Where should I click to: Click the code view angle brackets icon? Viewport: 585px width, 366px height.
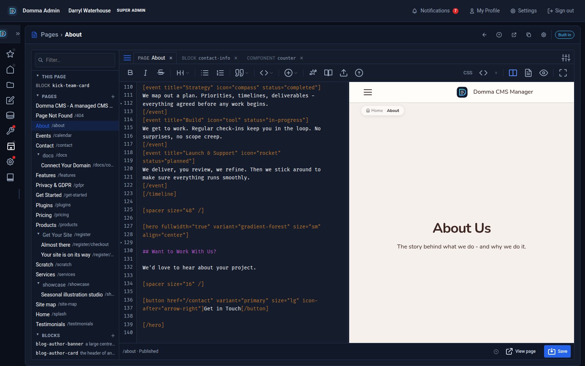pyautogui.click(x=483, y=73)
